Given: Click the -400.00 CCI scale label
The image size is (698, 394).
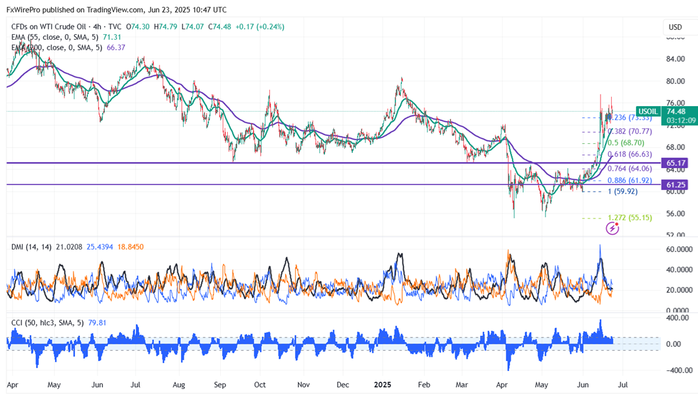Looking at the screenshot, I should [679, 370].
